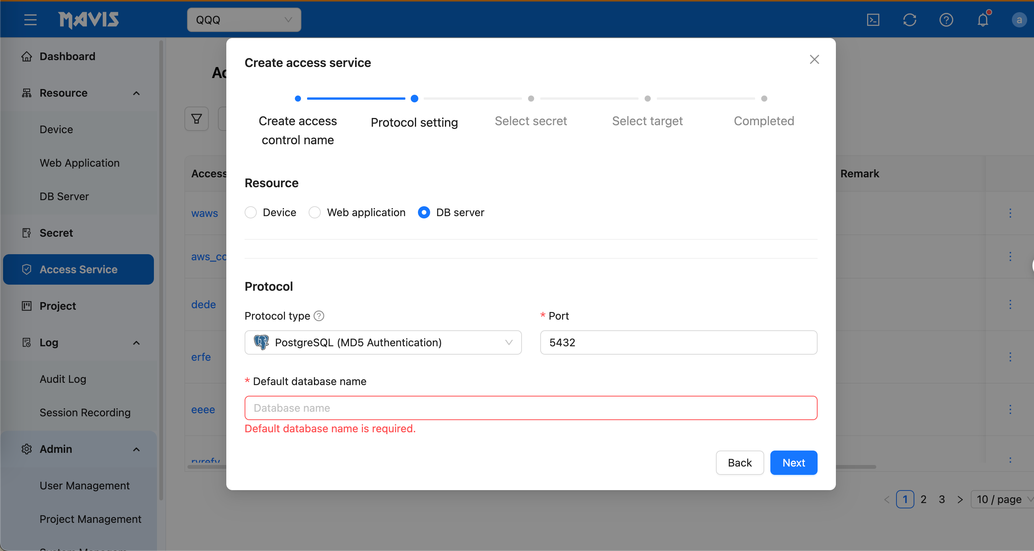
Task: Go to Audit Log in sidebar
Action: [x=62, y=379]
